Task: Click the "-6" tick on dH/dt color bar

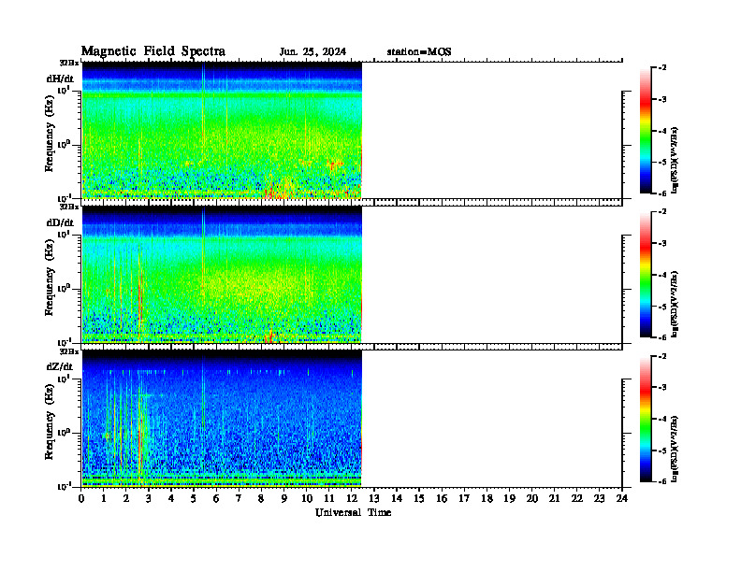Action: click(662, 193)
